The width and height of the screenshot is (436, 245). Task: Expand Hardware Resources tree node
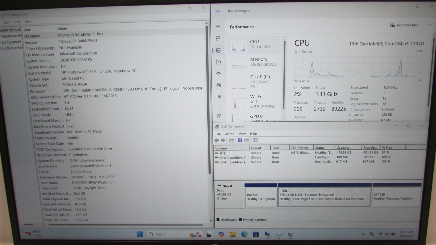(11, 36)
